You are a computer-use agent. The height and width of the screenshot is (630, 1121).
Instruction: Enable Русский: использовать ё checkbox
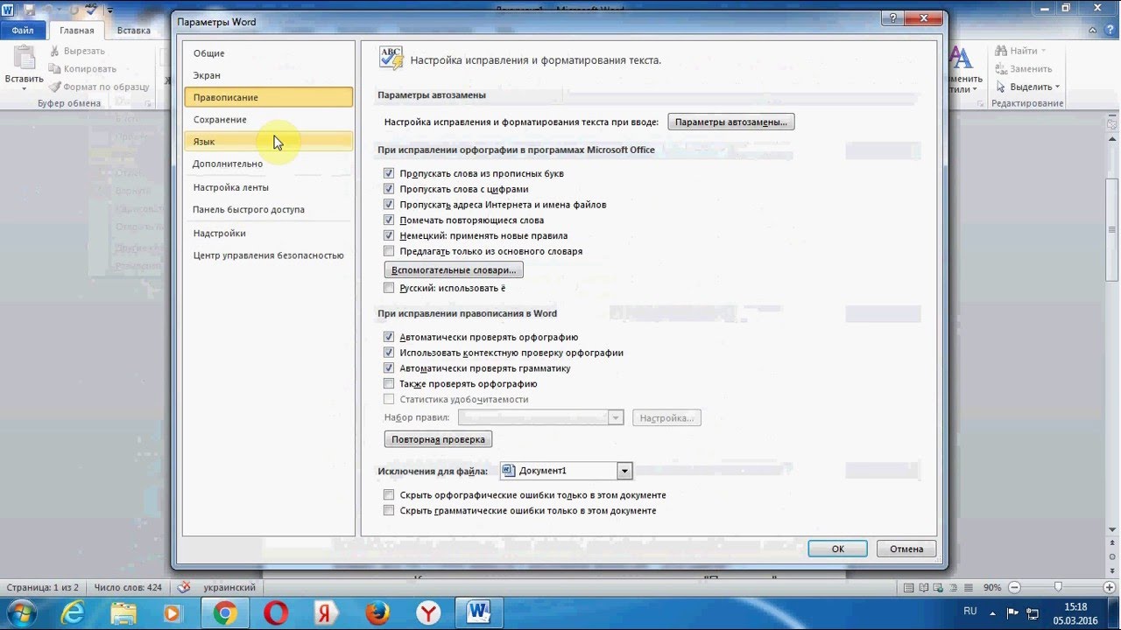(389, 288)
